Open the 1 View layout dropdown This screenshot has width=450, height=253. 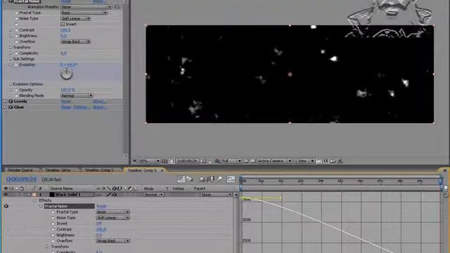[304, 161]
